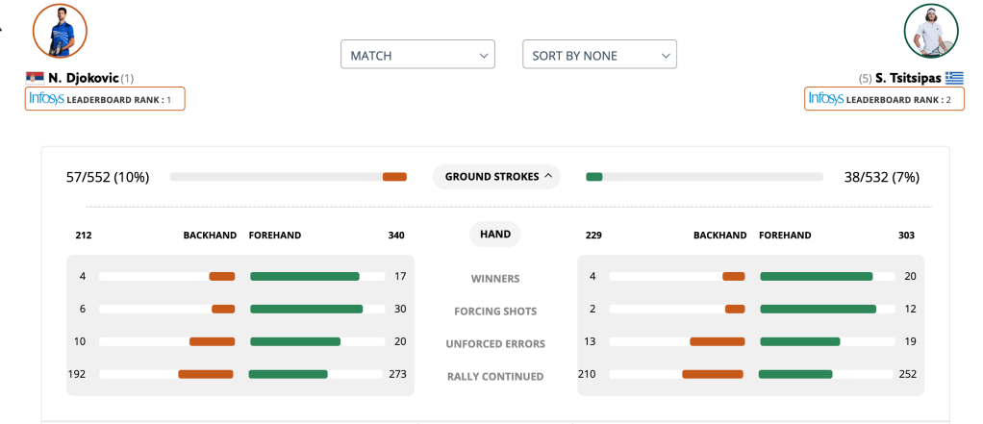Click Djokovic's forehand winners green bar
Viewport: 983px width, 424px height.
(304, 277)
